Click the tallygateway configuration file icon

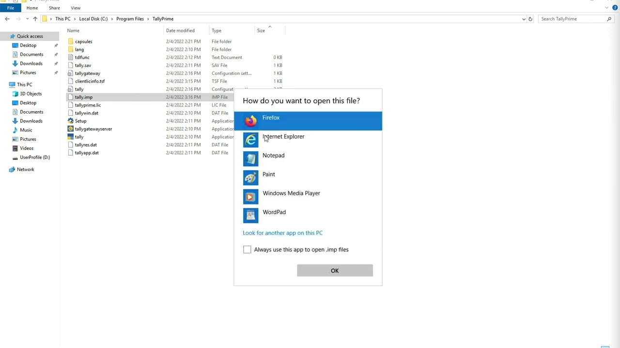click(x=71, y=73)
